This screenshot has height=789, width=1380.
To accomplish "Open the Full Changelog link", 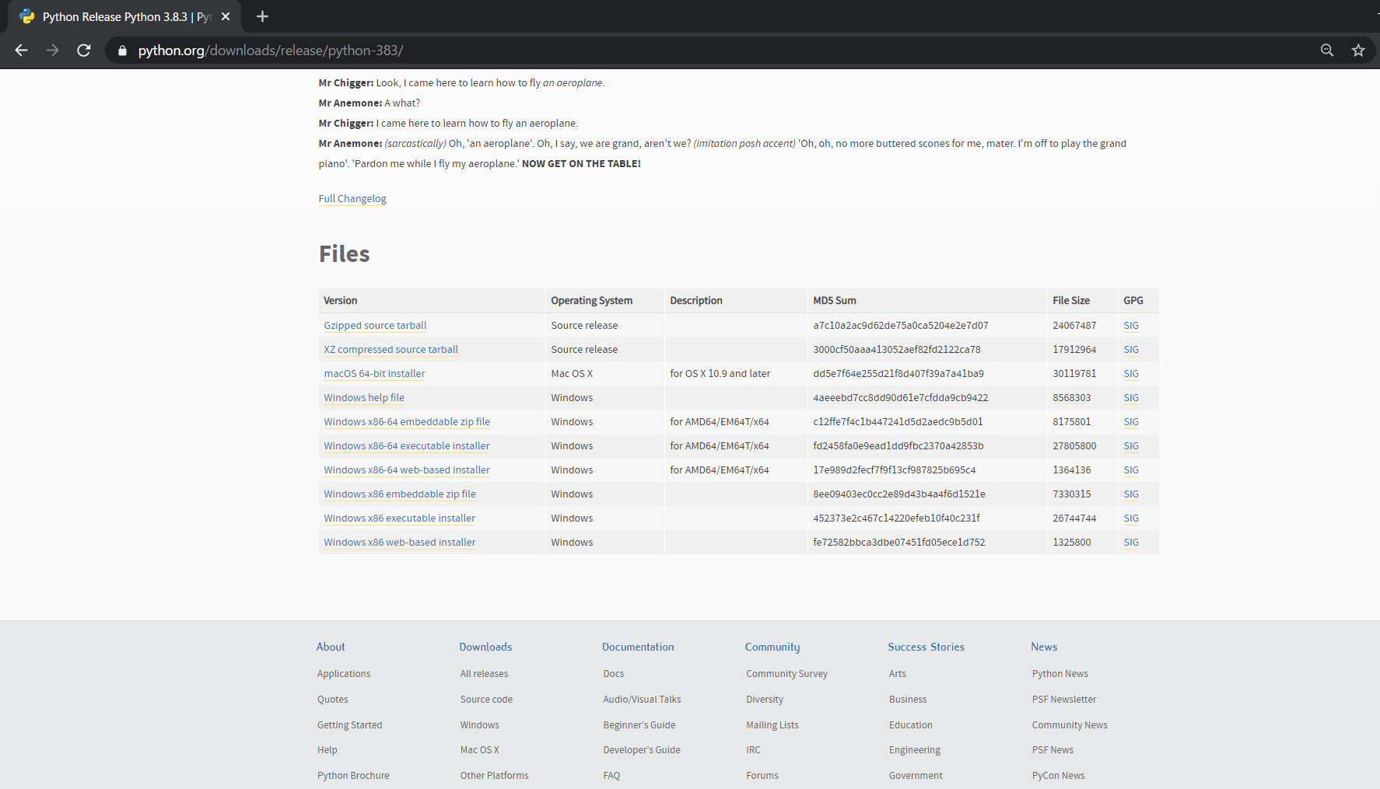I will (x=352, y=199).
